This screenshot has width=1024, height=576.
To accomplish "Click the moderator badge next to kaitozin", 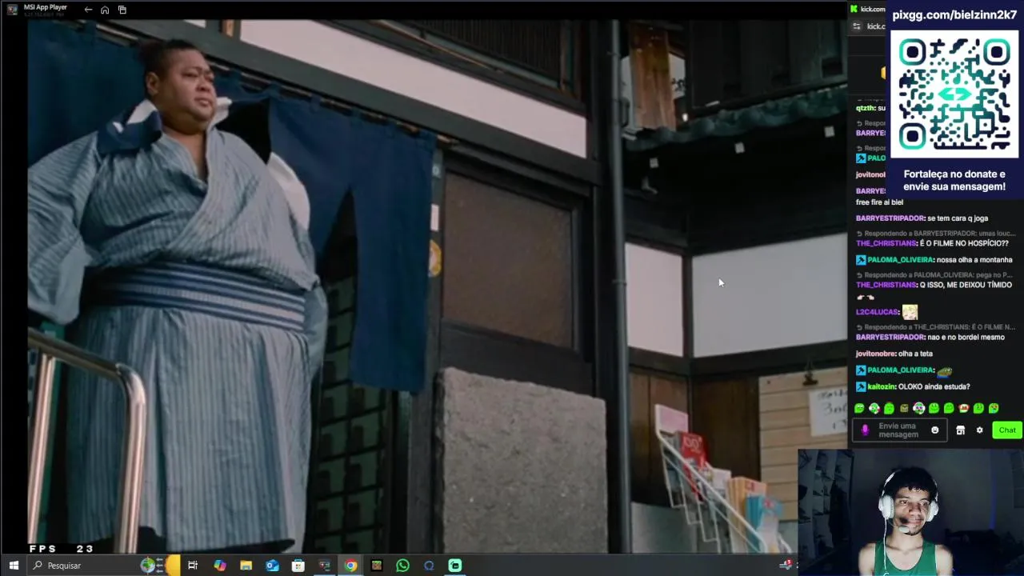I will tap(861, 386).
